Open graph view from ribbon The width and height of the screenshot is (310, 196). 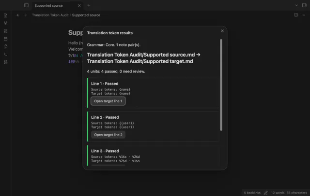pyautogui.click(x=5, y=23)
